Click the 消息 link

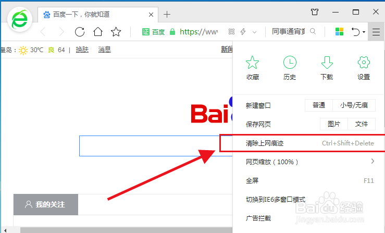[x=105, y=50]
